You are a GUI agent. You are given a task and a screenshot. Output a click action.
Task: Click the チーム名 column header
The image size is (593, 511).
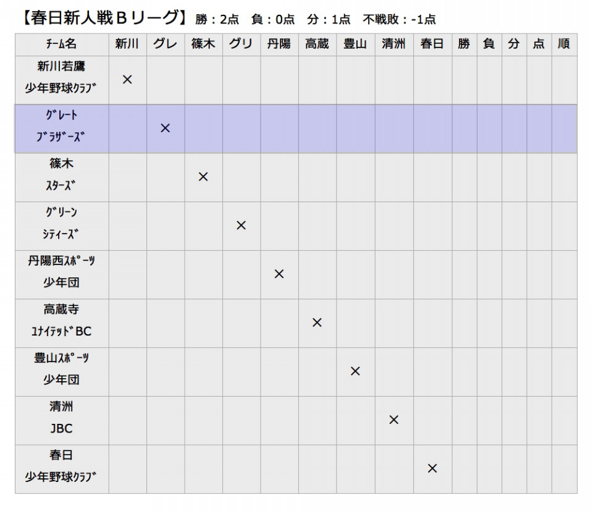pyautogui.click(x=62, y=44)
